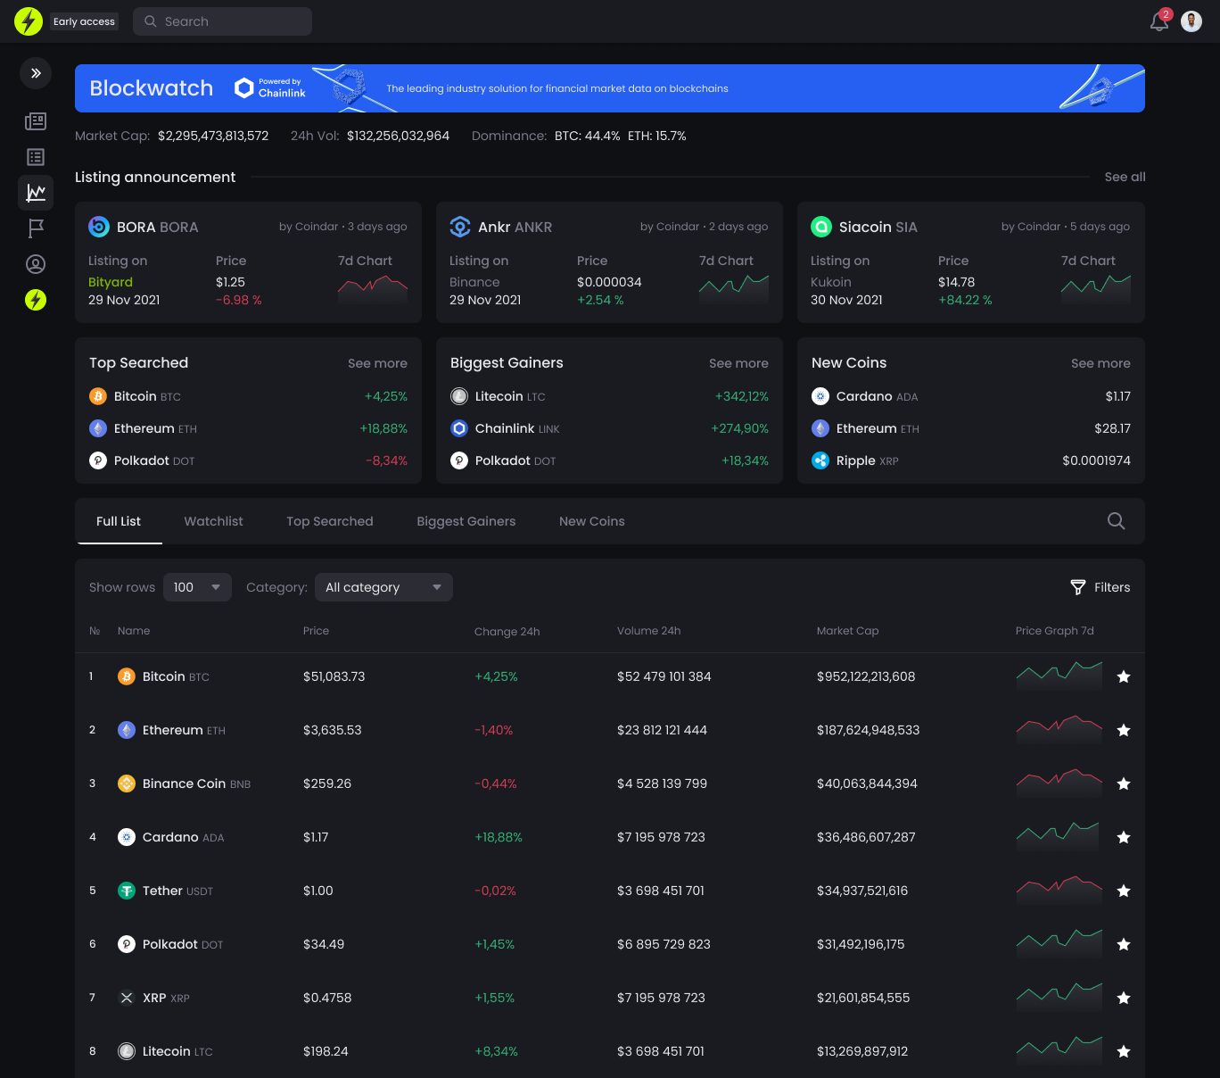
Task: Sort by the Volume 24h column header
Action: [x=648, y=631]
